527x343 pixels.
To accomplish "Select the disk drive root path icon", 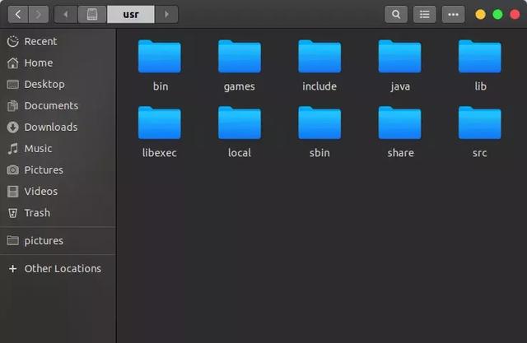I will [x=92, y=14].
